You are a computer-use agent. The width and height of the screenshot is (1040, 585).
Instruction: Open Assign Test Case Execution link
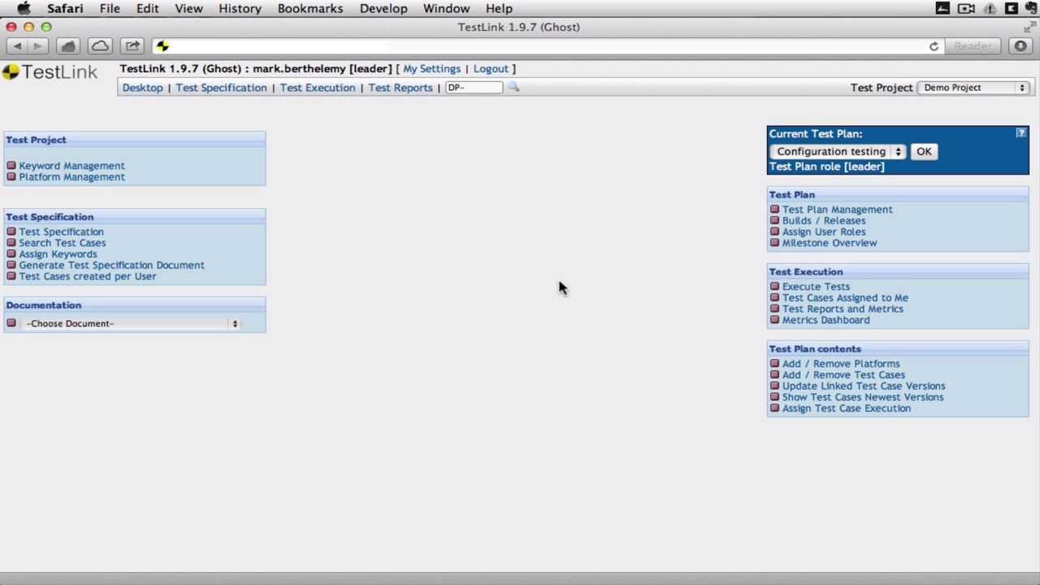[x=847, y=409]
